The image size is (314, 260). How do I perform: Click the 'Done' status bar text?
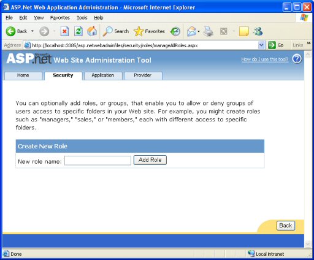point(16,254)
